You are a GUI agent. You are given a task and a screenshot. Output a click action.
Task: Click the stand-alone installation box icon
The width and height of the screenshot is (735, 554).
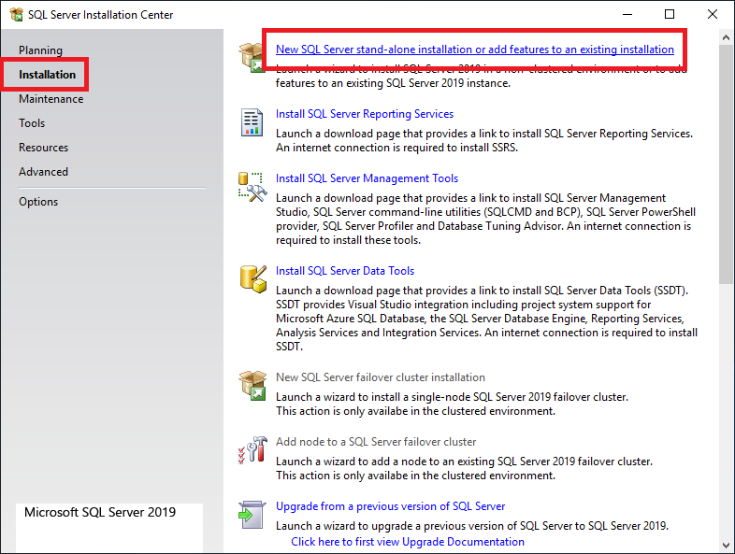251,56
